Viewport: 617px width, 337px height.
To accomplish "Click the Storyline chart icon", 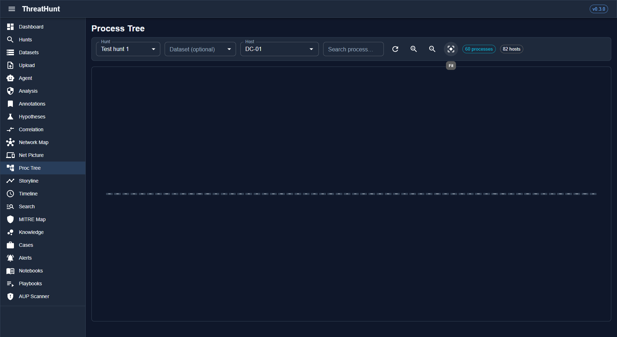I will click(10, 181).
